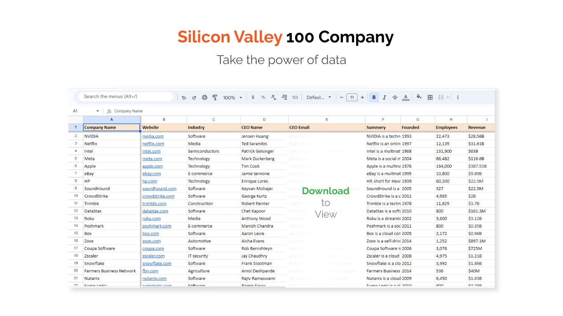The height and width of the screenshot is (316, 563).
Task: Apply percent format with the % icon
Action: pyautogui.click(x=263, y=98)
